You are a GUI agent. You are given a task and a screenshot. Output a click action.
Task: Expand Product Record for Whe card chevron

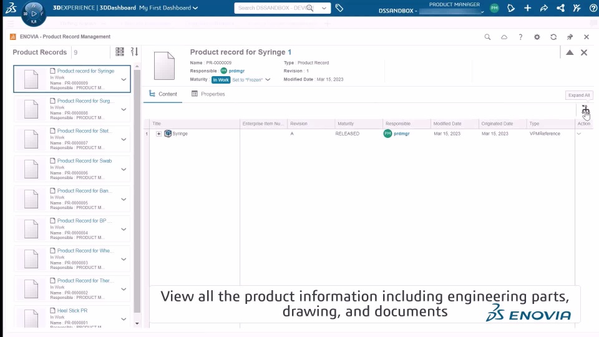coord(124,259)
